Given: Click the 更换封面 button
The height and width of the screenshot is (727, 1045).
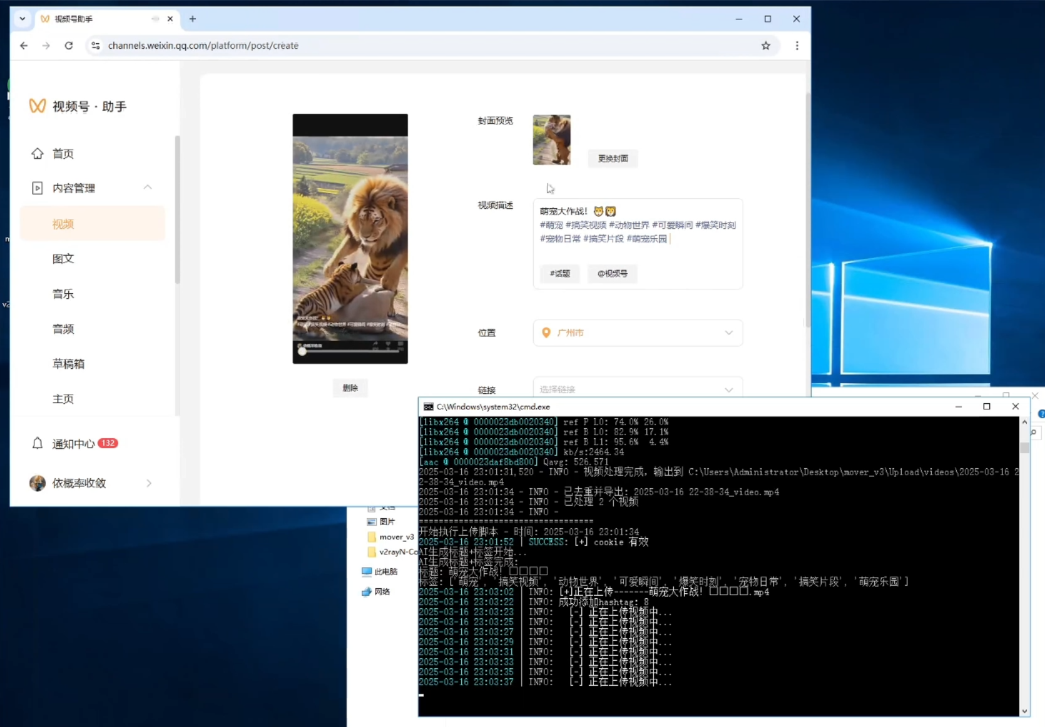Looking at the screenshot, I should coord(613,159).
